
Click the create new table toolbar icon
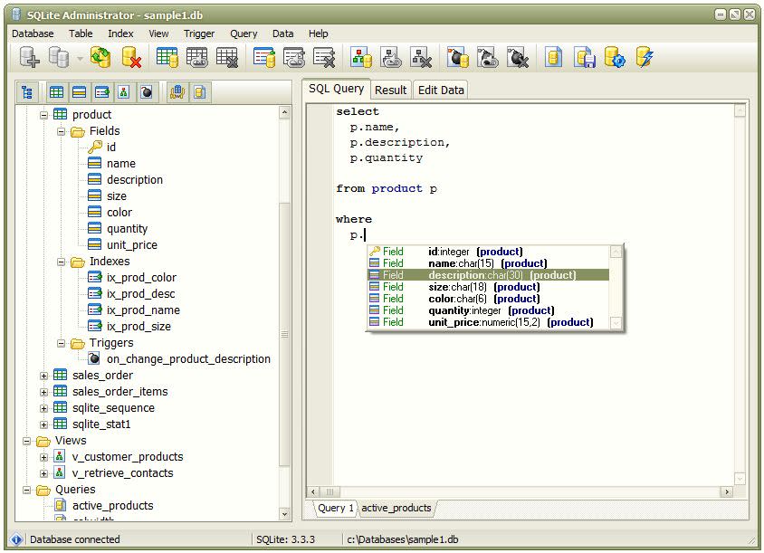[x=167, y=58]
